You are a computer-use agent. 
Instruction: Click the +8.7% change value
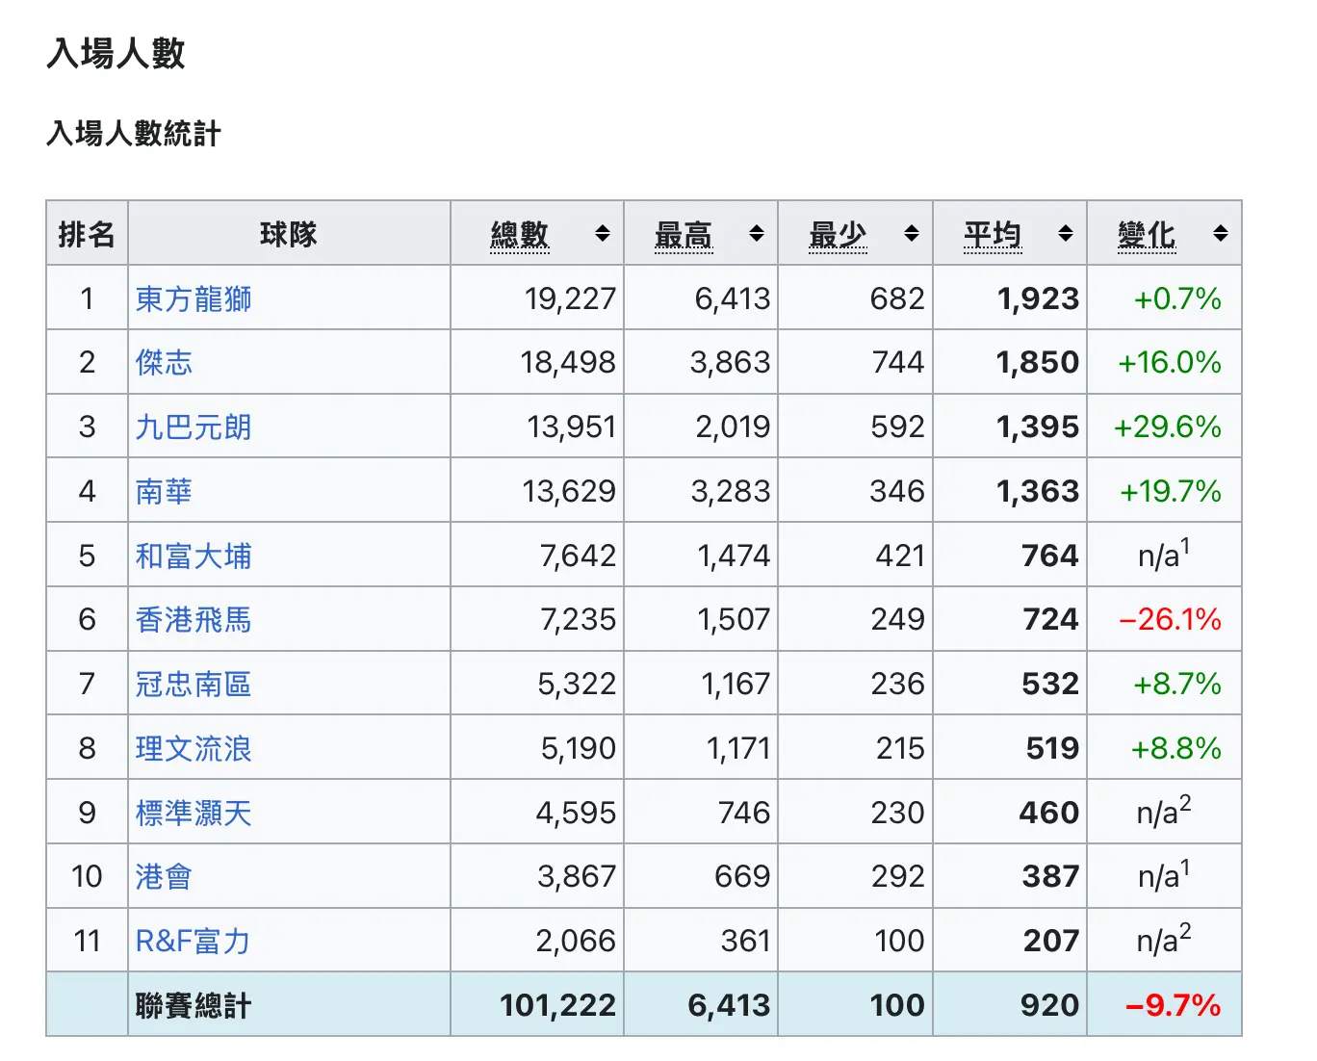pos(1177,684)
